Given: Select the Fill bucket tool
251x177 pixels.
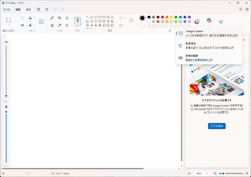Looking at the screenshot, I should (60, 18).
